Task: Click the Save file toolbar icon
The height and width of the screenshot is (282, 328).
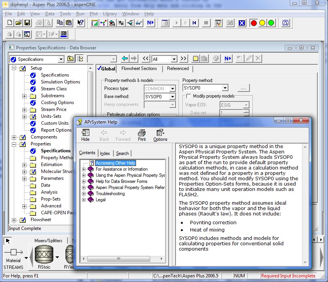Action: pyautogui.click(x=27, y=23)
